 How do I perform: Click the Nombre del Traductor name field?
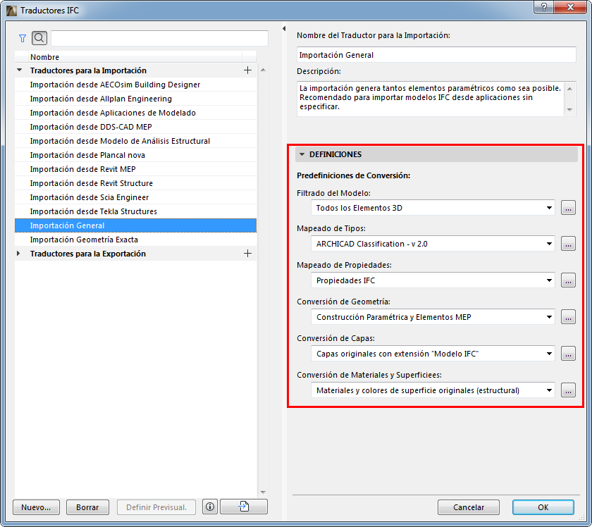click(436, 55)
